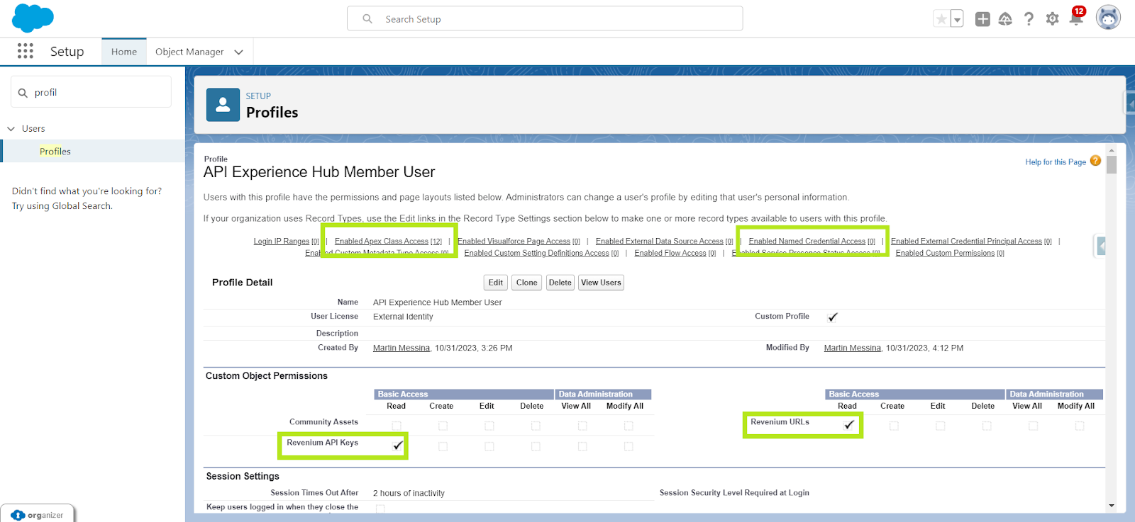
Task: Open the Global Actions plus icon
Action: pos(982,19)
